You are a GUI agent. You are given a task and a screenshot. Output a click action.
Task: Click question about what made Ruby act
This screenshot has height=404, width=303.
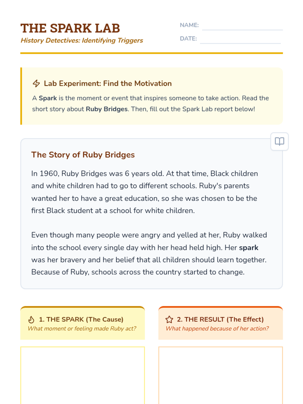point(82,329)
